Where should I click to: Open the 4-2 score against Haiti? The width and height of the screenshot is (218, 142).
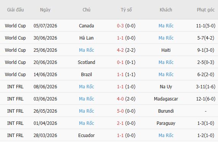(x=120, y=50)
